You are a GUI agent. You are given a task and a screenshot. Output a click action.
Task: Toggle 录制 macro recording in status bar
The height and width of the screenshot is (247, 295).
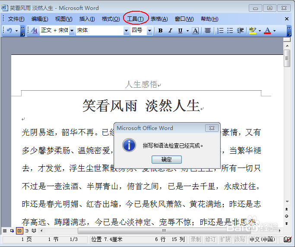196,239
